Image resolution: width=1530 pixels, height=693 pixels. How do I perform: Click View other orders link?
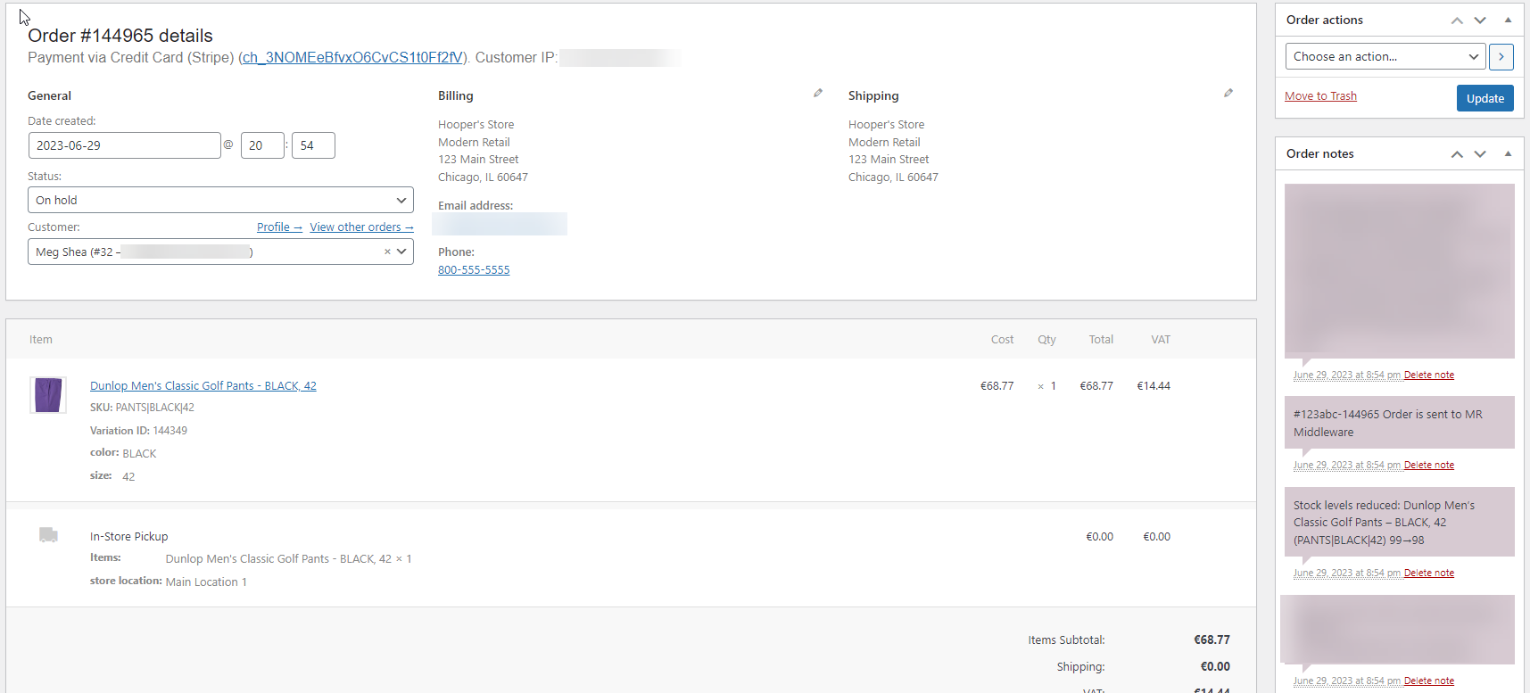coord(361,227)
